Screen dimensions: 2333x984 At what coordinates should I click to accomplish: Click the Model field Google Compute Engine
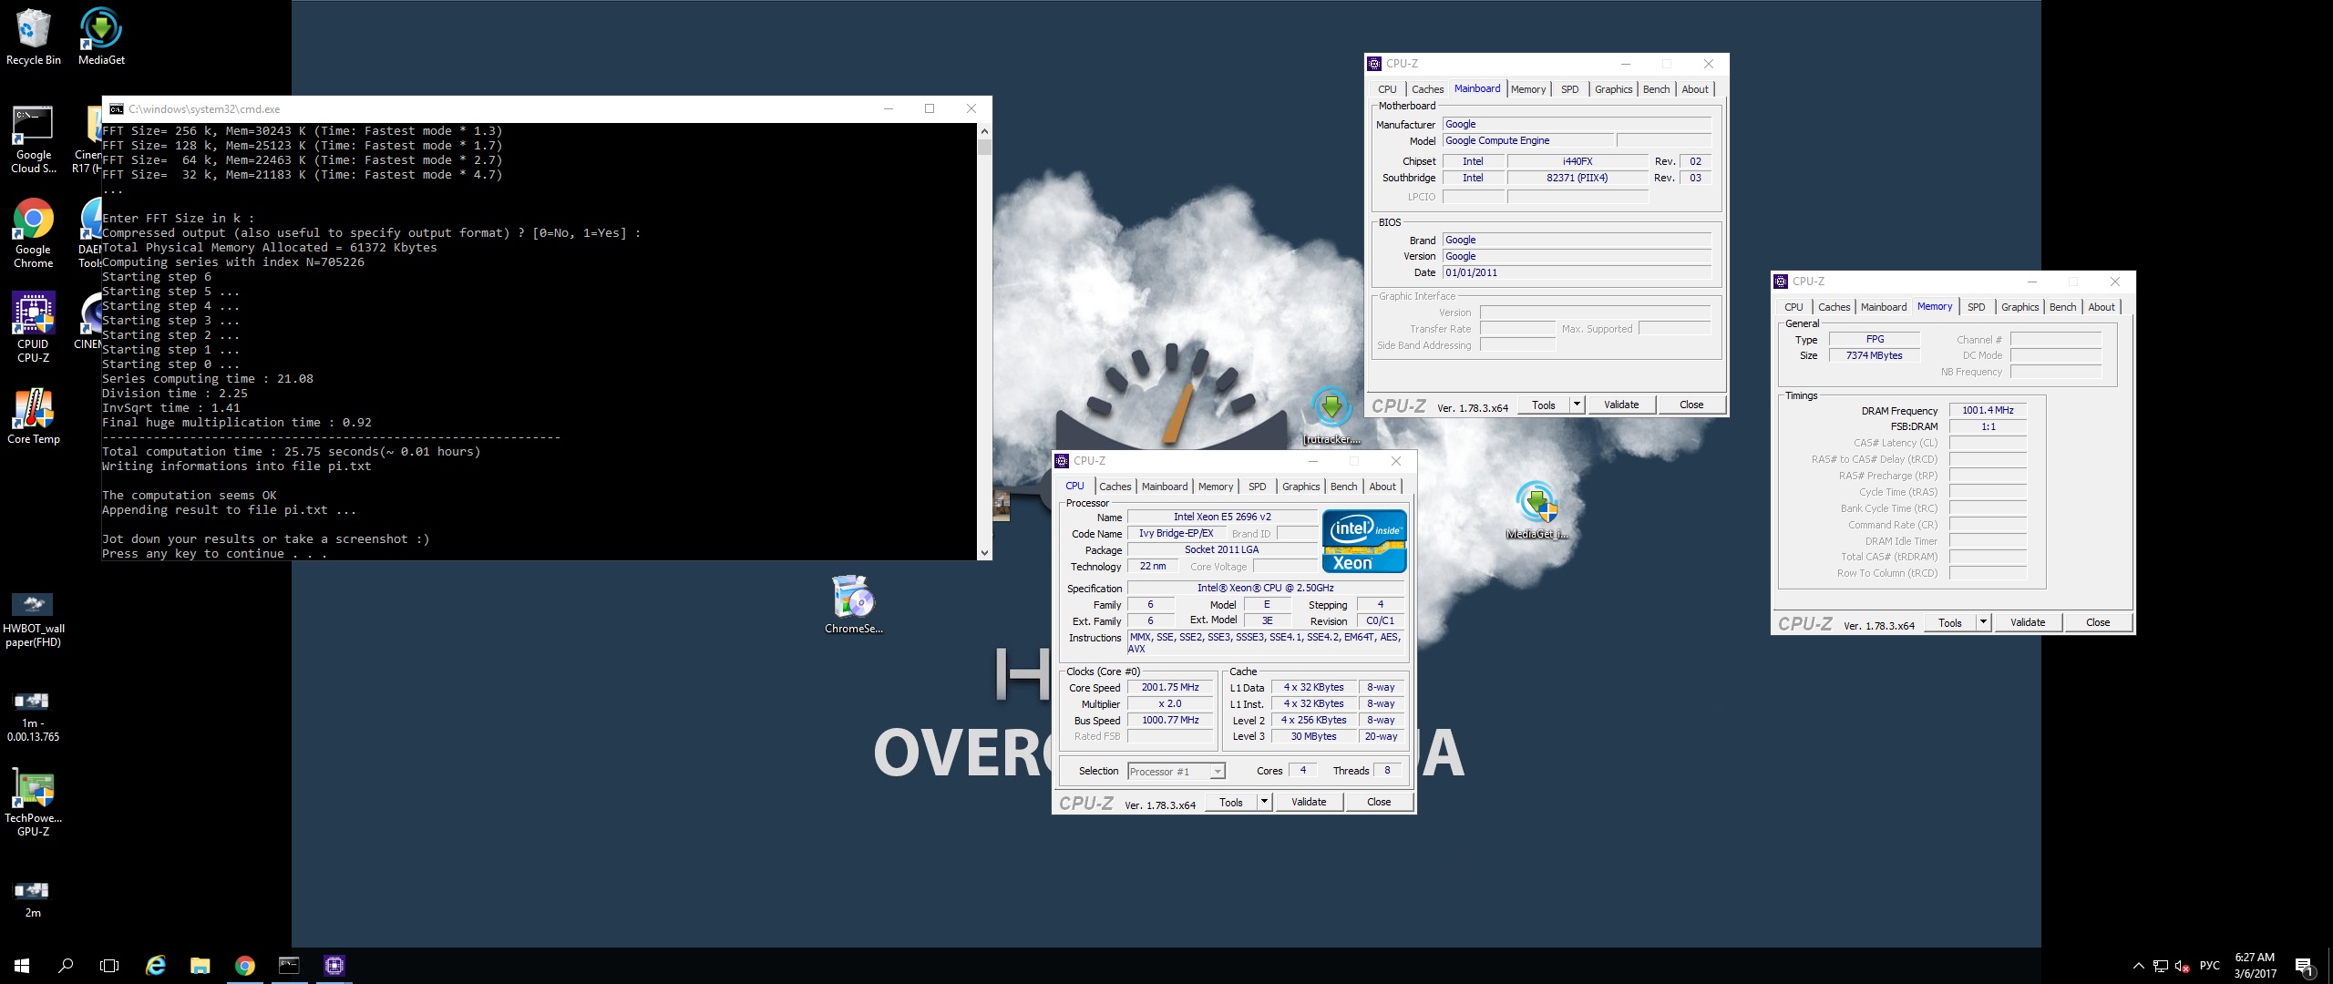point(1528,140)
